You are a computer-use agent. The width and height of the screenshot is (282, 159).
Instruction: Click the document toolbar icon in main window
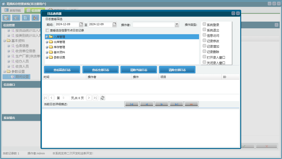[26, 18]
